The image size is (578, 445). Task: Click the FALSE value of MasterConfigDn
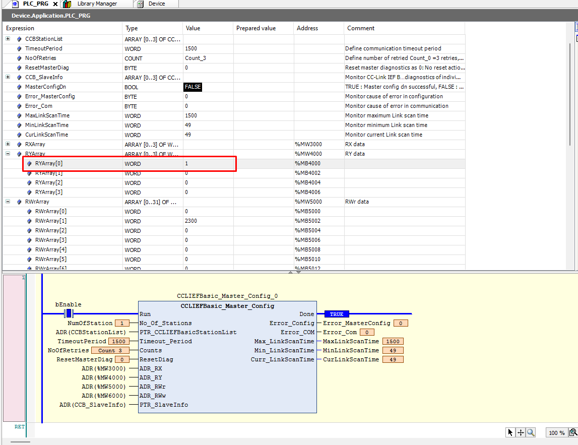point(193,87)
